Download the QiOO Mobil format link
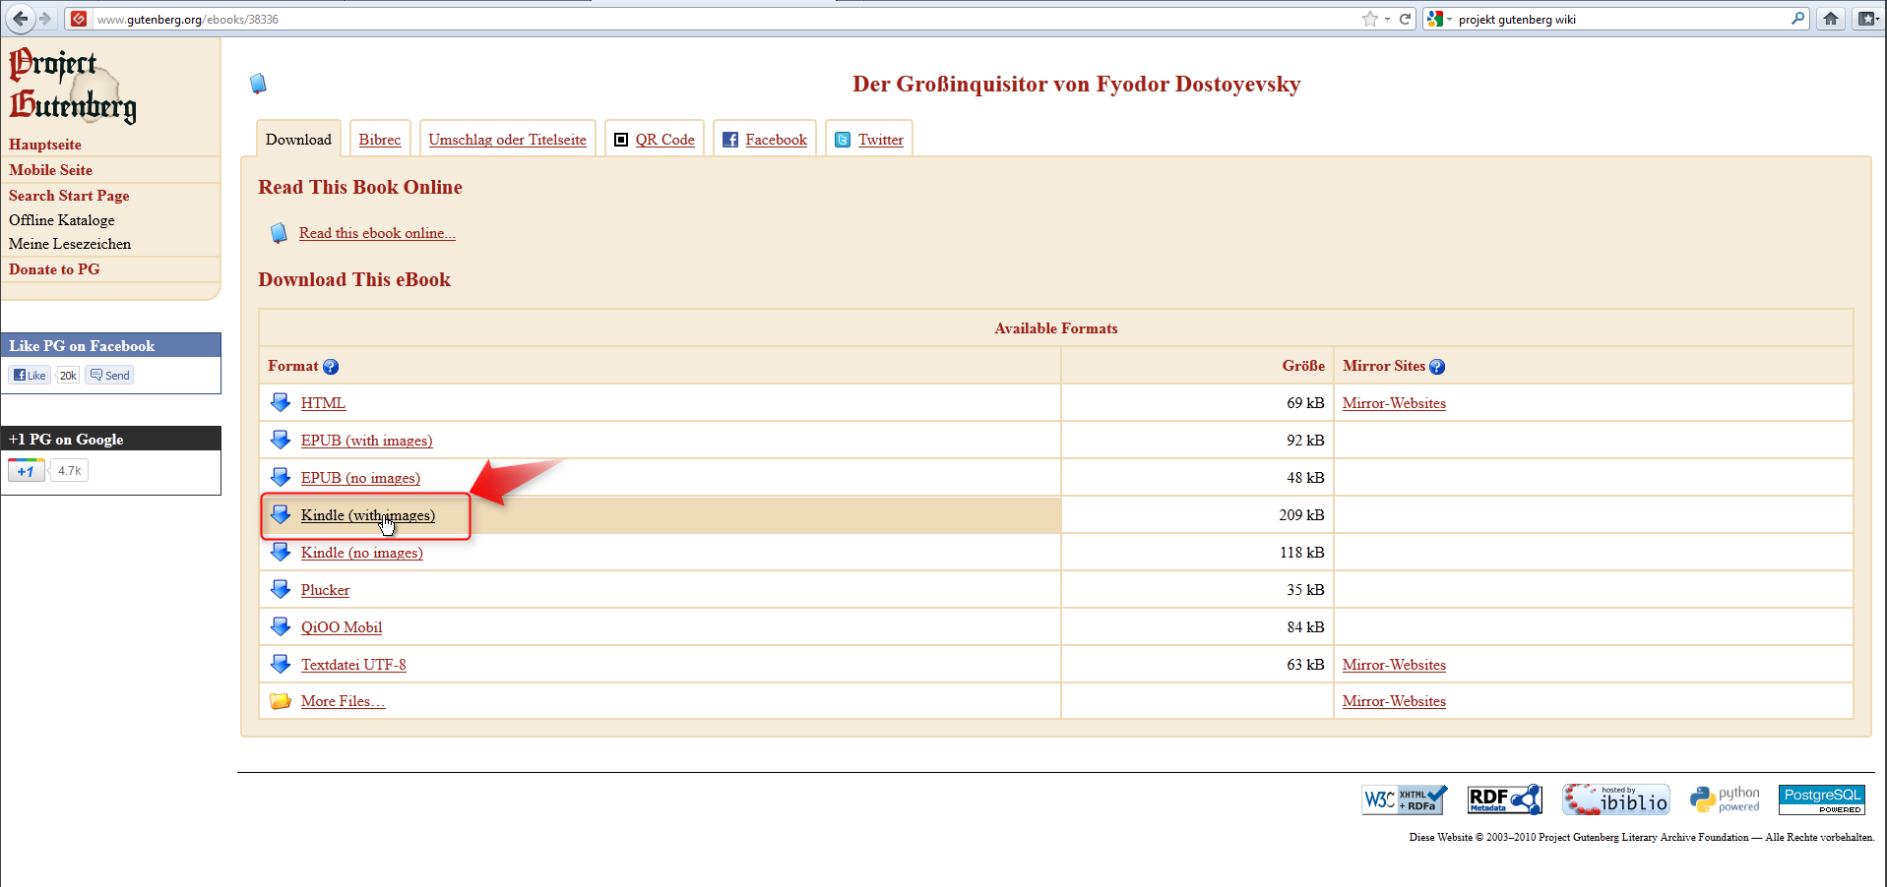1887x887 pixels. (342, 627)
